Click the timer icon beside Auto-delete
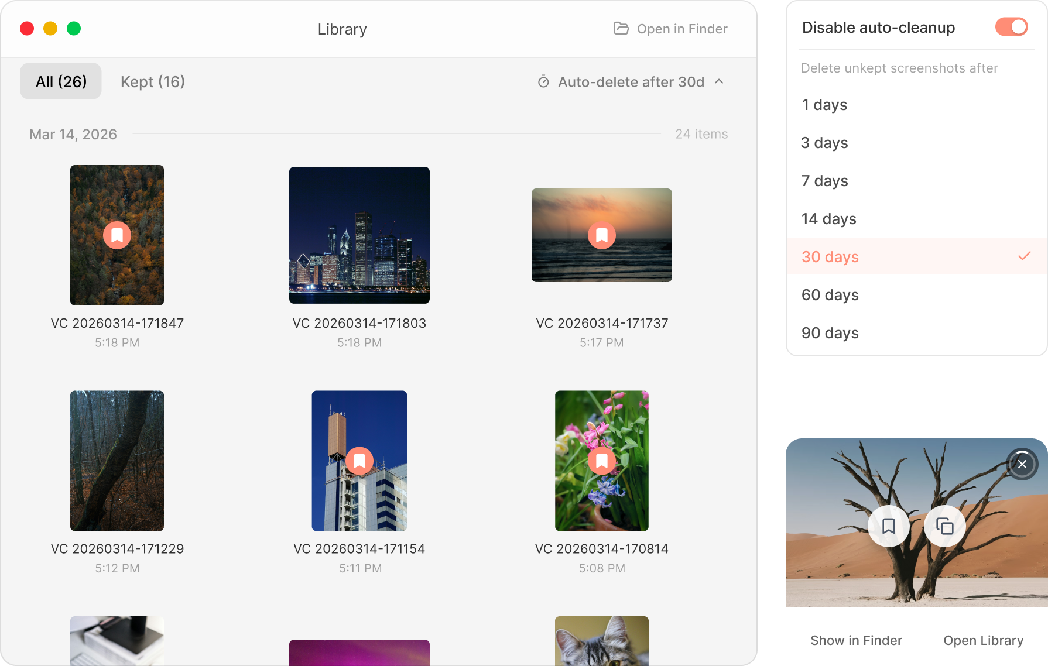This screenshot has width=1048, height=666. [543, 82]
